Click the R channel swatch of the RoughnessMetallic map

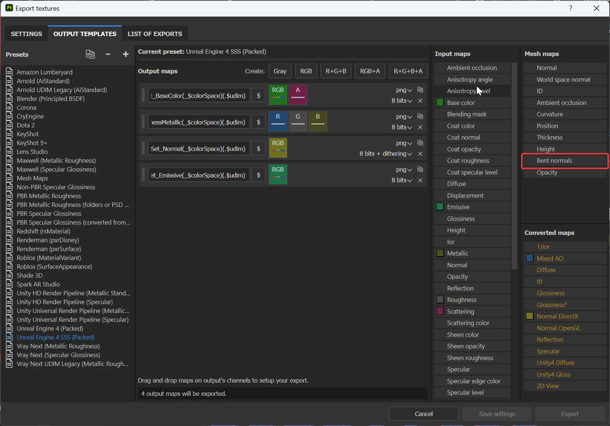[278, 122]
